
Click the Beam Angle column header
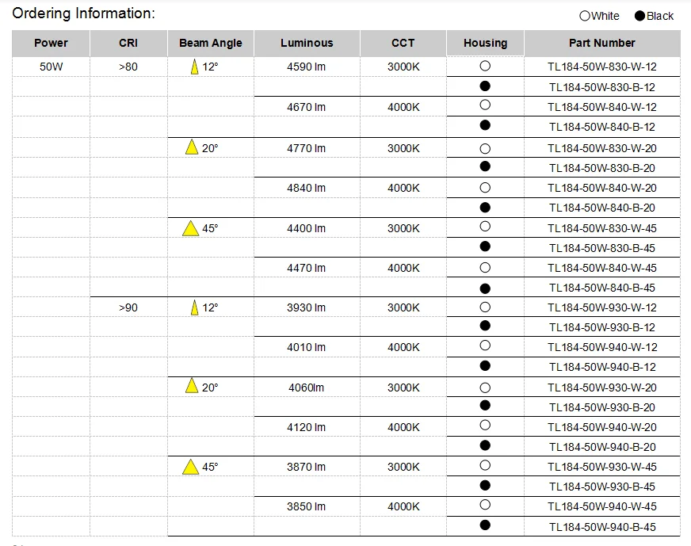pos(211,43)
